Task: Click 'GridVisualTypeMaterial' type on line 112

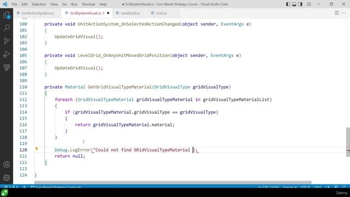Action: pyautogui.click(x=106, y=100)
